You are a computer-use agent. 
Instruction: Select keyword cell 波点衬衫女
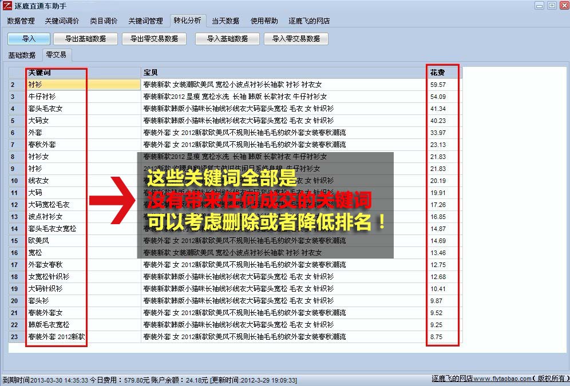(x=83, y=216)
